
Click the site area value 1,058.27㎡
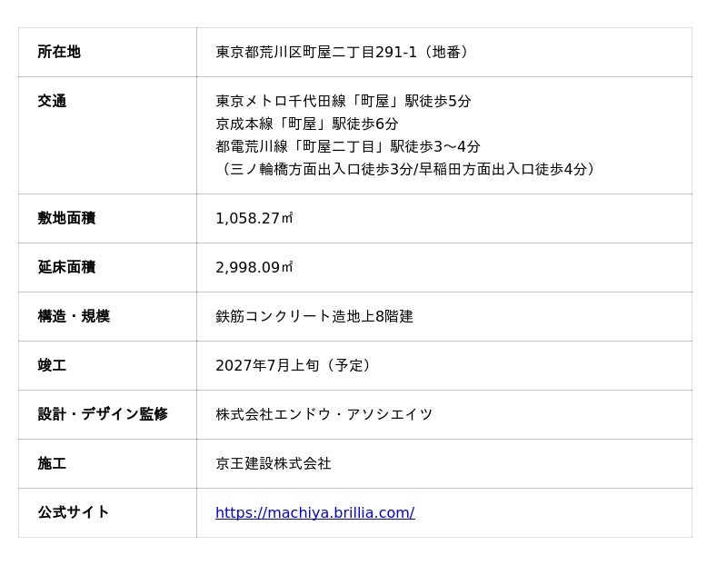254,219
